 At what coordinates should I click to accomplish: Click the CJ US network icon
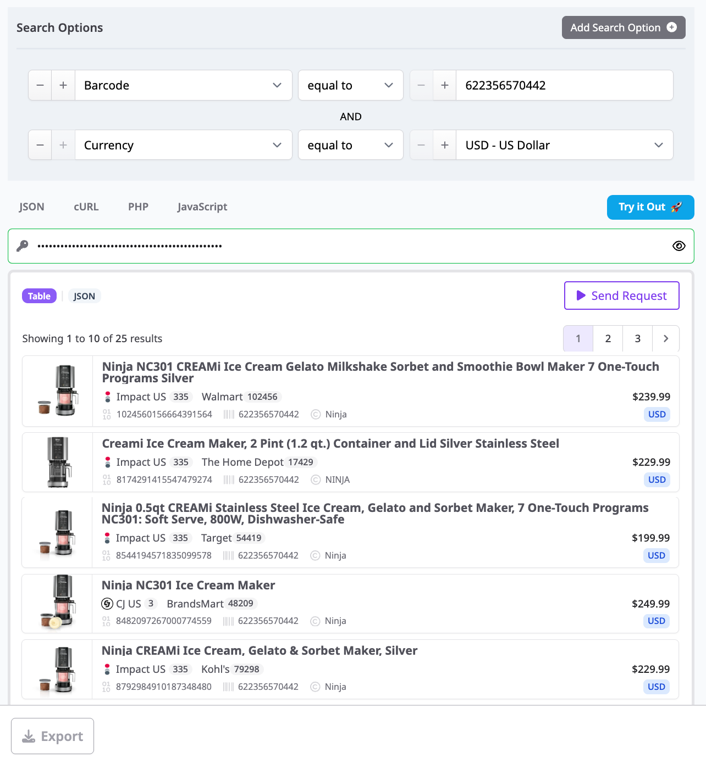(x=107, y=604)
